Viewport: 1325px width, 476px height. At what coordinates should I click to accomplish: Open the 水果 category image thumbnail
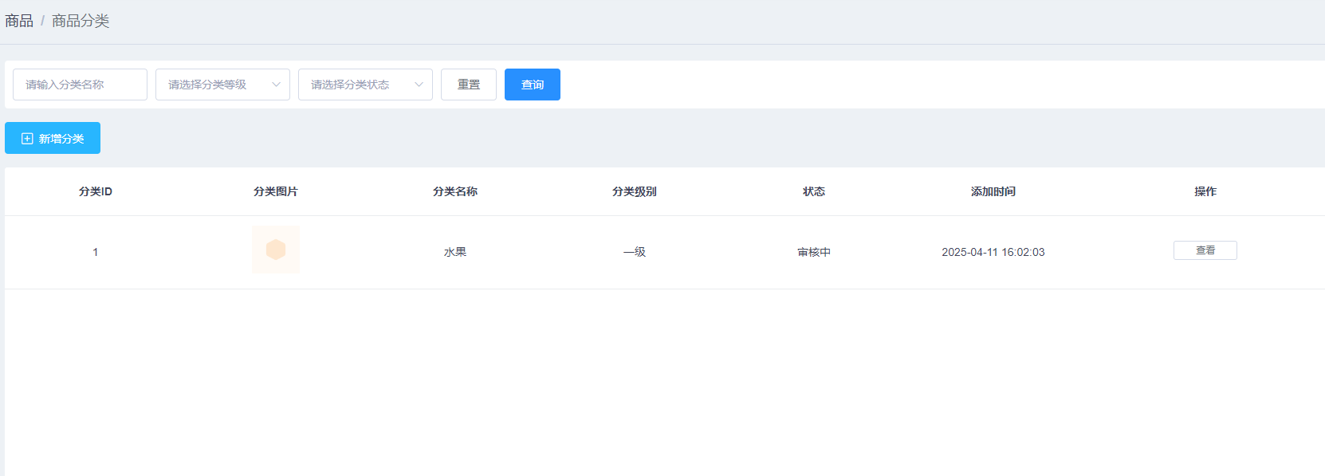click(276, 250)
